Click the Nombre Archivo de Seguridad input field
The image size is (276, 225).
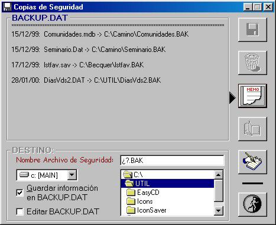pyautogui.click(x=172, y=161)
